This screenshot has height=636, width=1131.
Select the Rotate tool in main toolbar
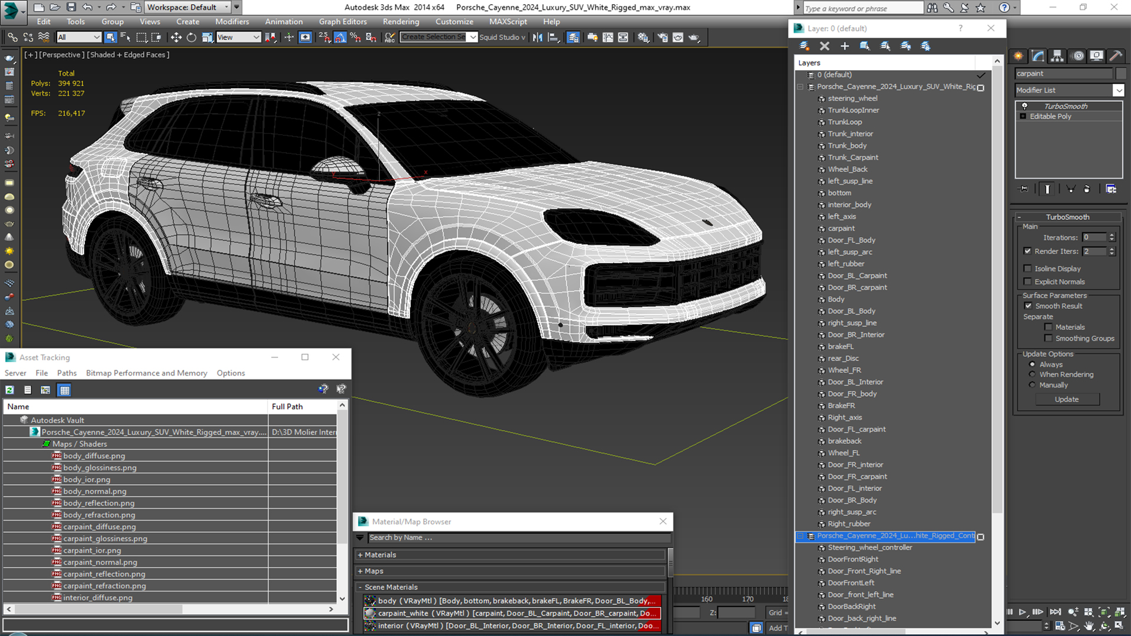click(x=191, y=37)
